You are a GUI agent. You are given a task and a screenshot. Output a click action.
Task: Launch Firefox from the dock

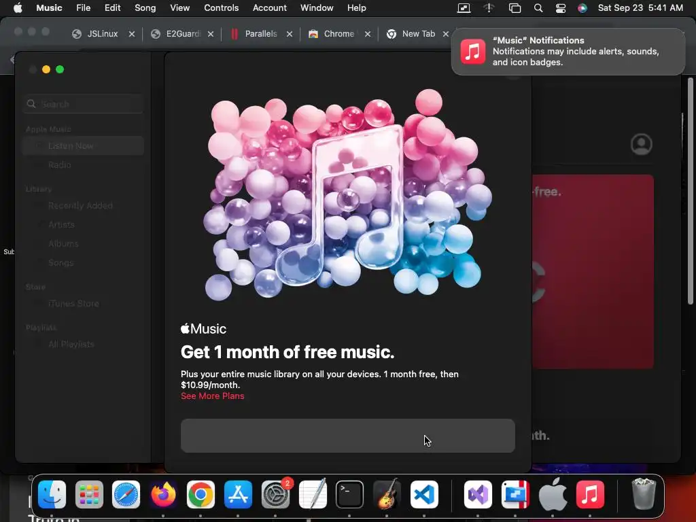[163, 494]
